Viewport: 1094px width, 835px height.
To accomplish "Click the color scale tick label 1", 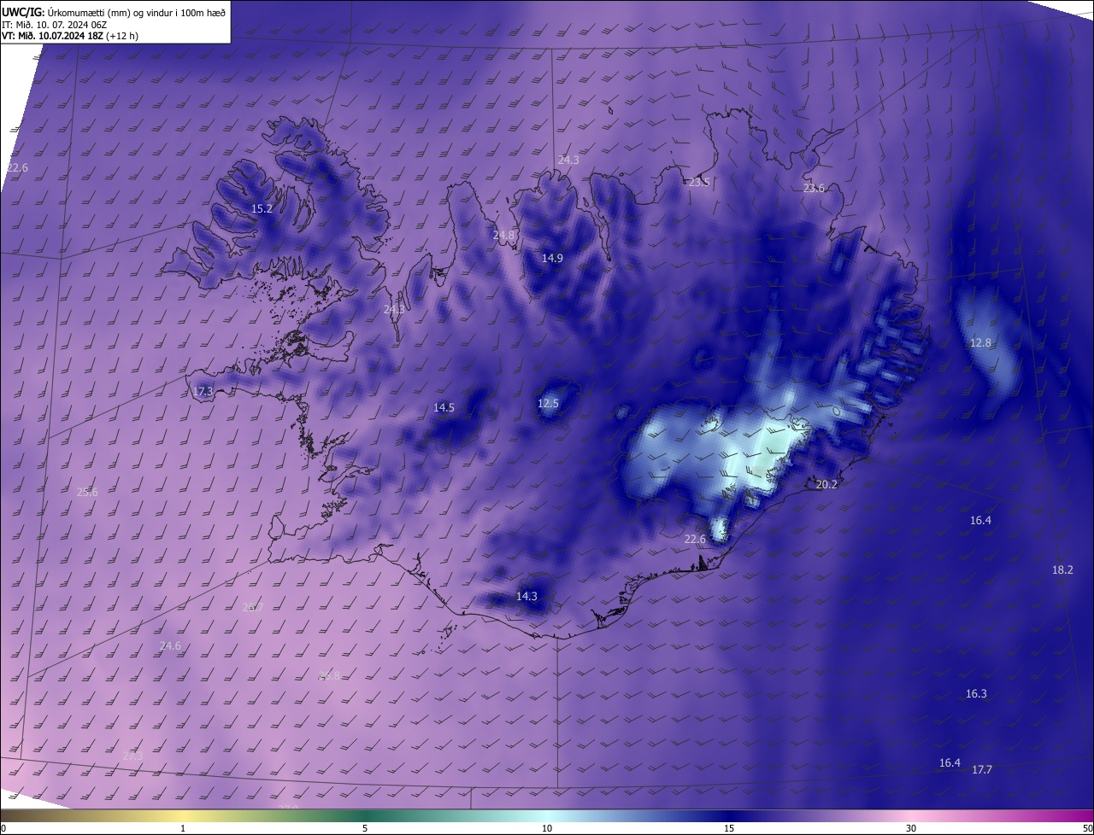I will point(183,828).
